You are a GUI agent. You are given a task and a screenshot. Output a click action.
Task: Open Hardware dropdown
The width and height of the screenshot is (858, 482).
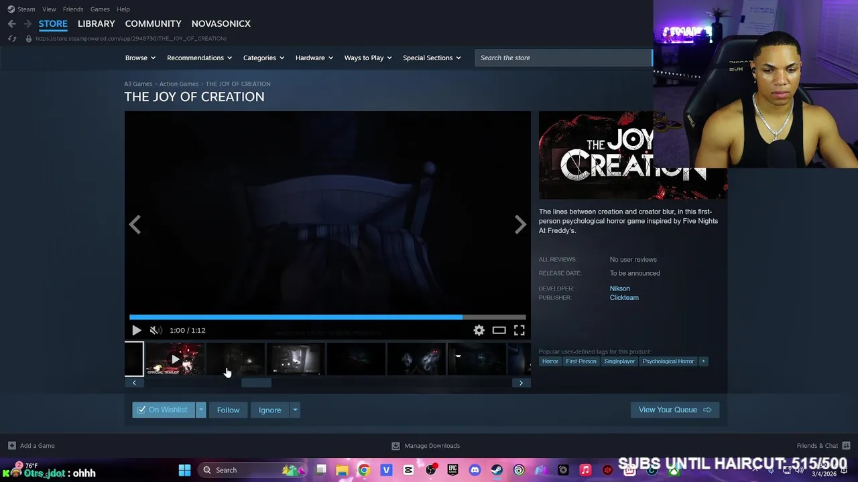314,58
